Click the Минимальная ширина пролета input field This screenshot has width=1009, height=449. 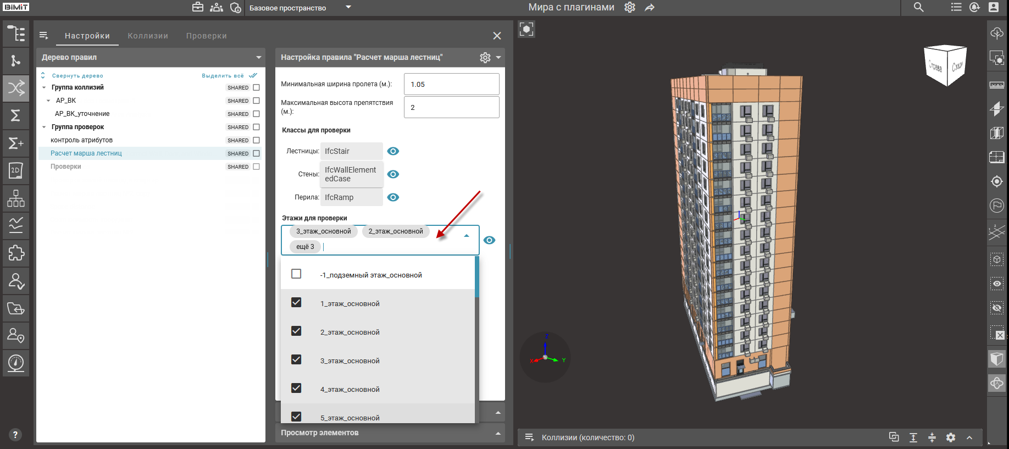[452, 84]
